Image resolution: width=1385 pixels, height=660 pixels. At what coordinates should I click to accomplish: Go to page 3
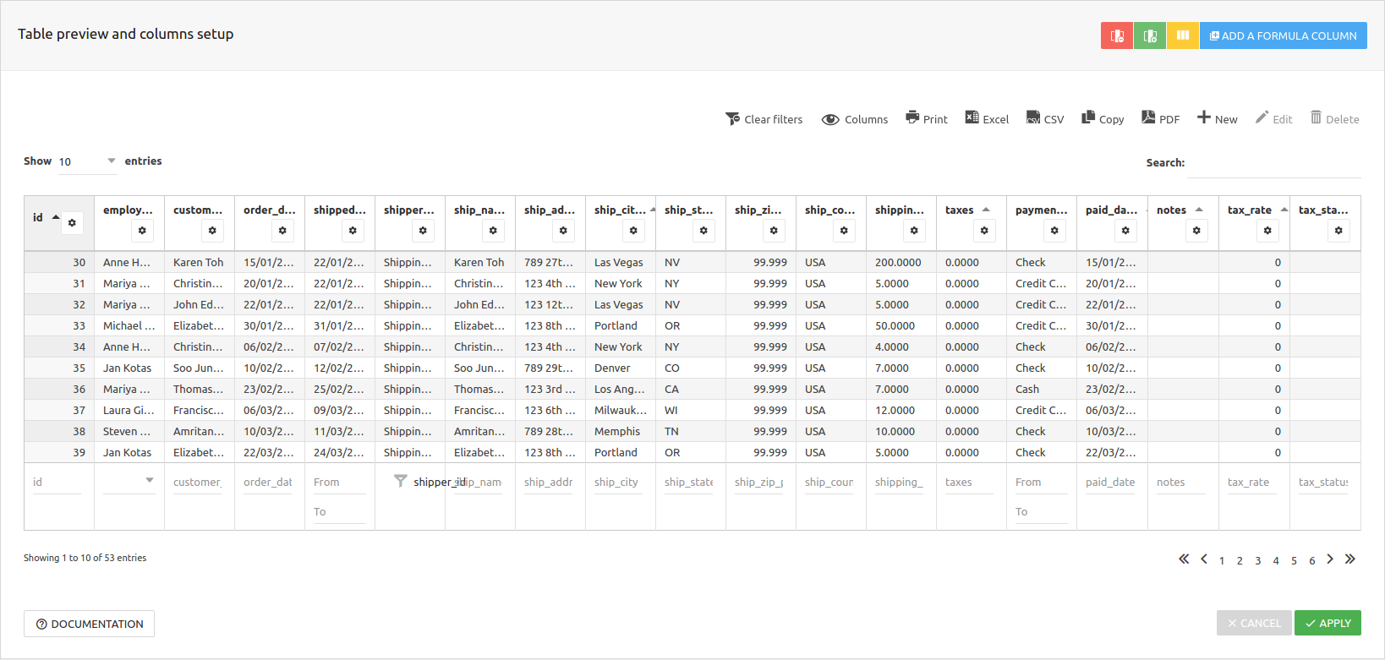click(1258, 561)
